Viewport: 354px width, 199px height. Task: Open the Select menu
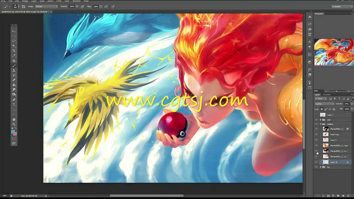click(x=50, y=1)
